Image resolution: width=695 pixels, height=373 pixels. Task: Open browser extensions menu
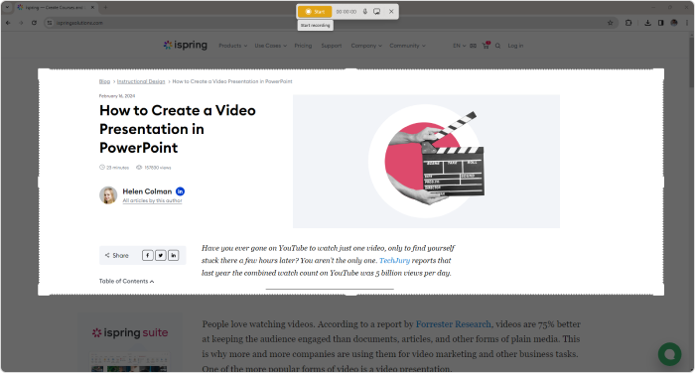628,23
